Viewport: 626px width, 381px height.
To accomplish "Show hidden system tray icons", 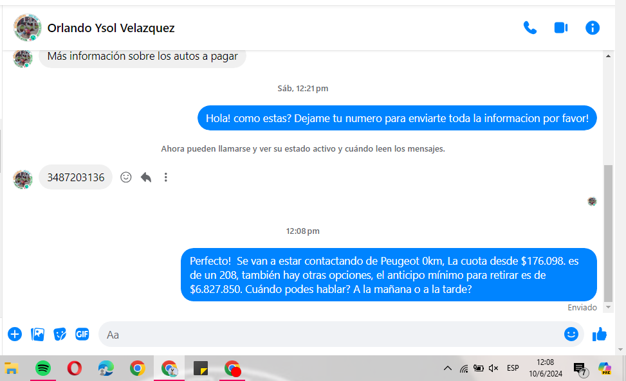I will 448,368.
